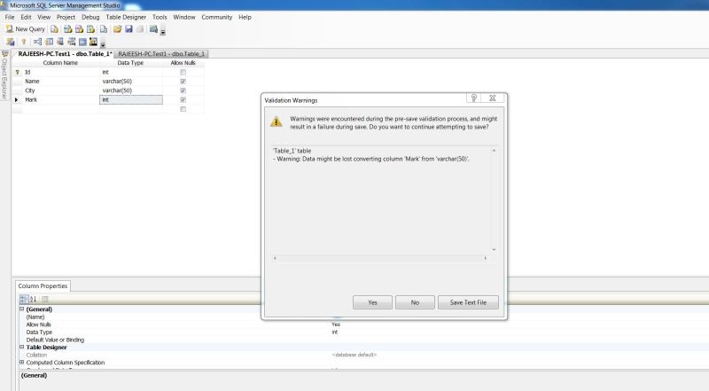Viewport: 709px width, 391px height.
Task: Start an Analysis Services XMLA Query
Action: coord(91,29)
